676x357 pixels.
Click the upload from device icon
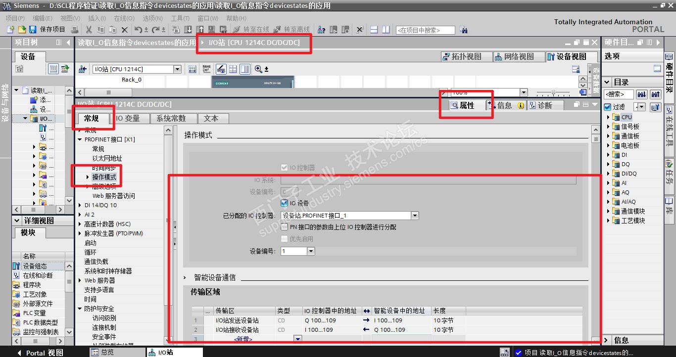point(200,30)
